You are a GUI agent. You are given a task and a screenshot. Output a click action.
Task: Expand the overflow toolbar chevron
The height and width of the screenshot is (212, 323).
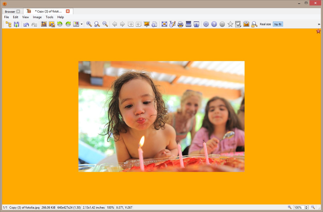(319, 24)
